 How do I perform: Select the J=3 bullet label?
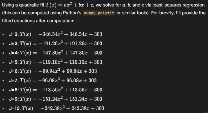(13, 44)
